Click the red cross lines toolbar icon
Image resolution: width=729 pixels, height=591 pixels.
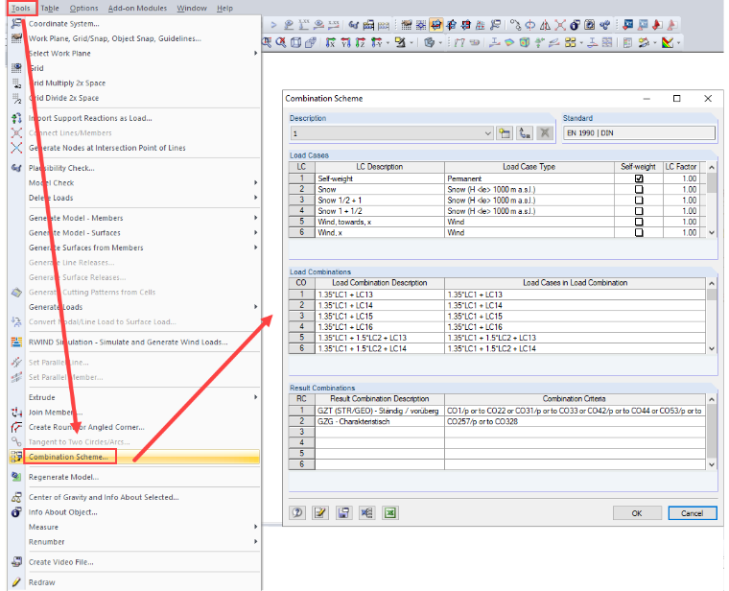[x=560, y=25]
